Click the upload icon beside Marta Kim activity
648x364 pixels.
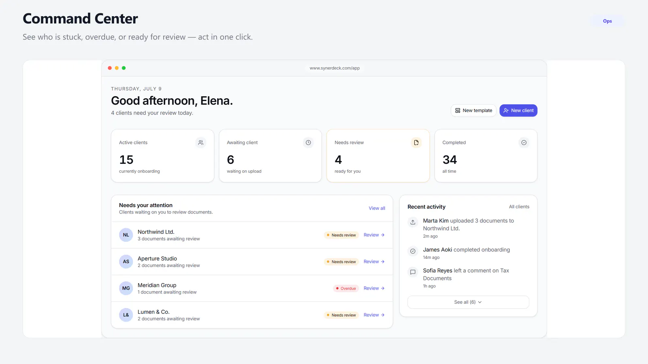[413, 222]
